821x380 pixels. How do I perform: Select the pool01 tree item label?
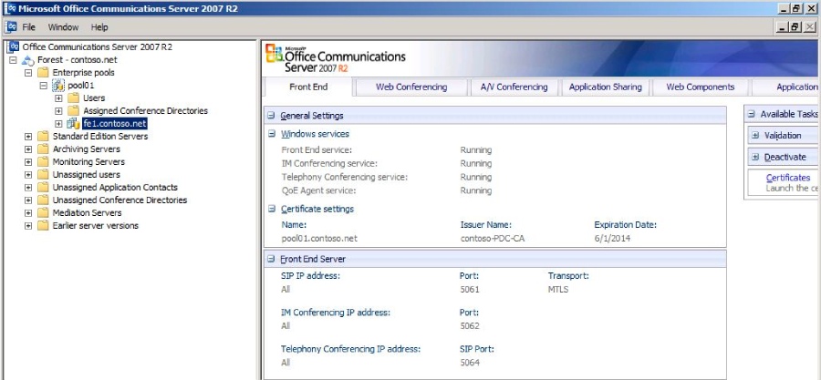point(80,85)
